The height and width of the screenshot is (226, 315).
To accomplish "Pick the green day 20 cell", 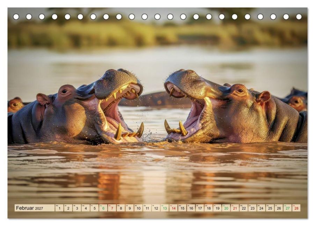I will (x=226, y=208).
